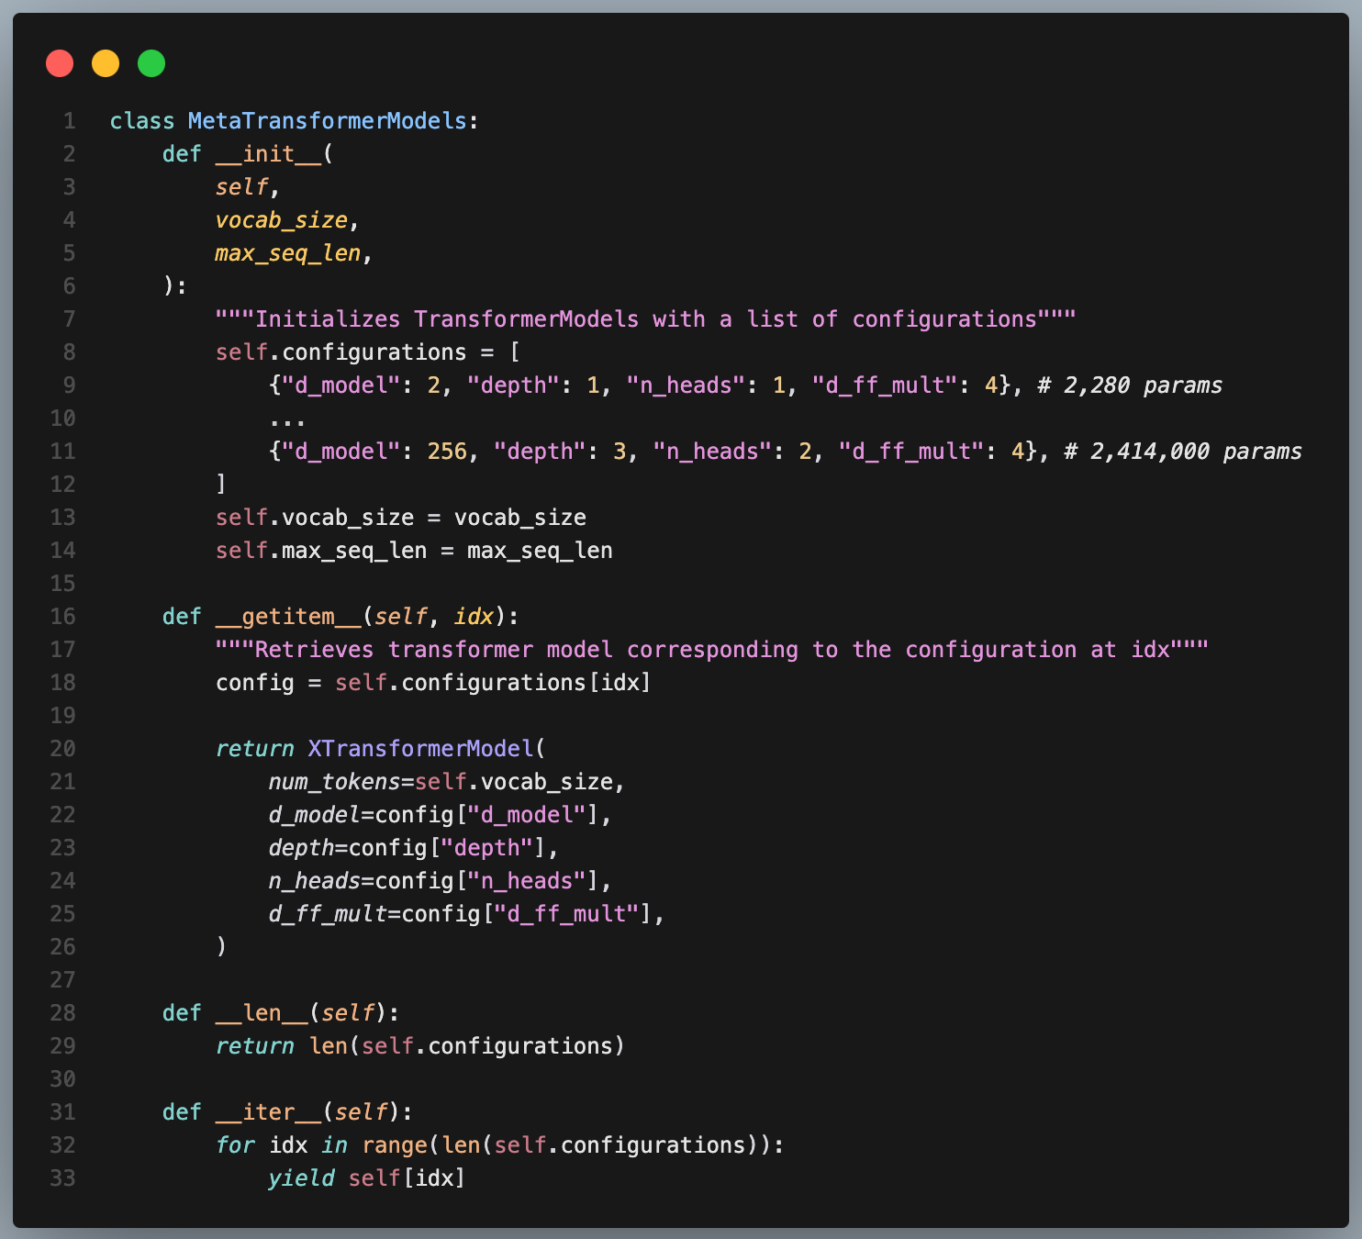Viewport: 1362px width, 1239px height.
Task: Click the MetaTransformerModels class name
Action: pos(327,121)
